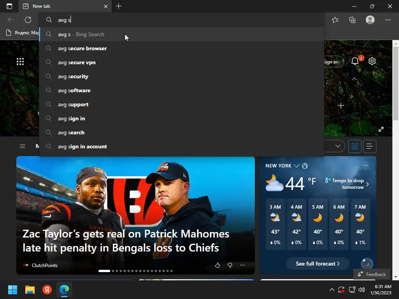Open the Feedback button
This screenshot has height=299, width=399.
point(371,274)
